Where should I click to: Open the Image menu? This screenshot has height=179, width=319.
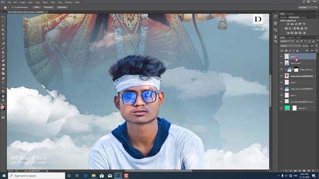pyautogui.click(x=22, y=2)
